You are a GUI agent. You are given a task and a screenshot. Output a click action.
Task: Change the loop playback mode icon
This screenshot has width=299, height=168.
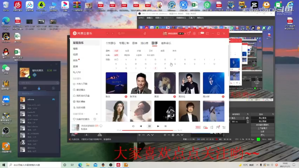(133, 126)
